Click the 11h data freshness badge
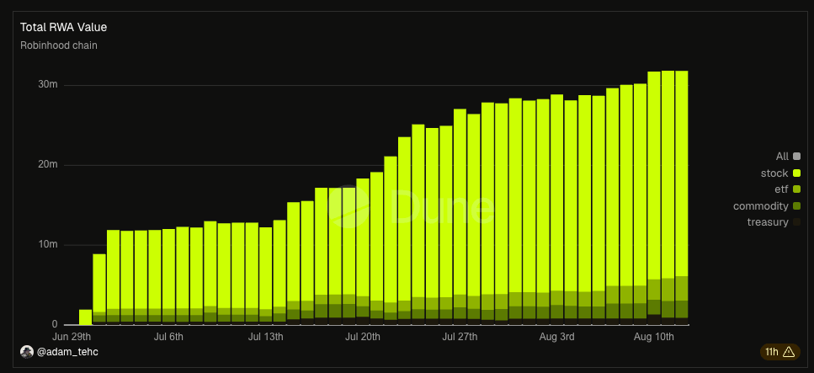Image resolution: width=814 pixels, height=373 pixels. point(781,352)
